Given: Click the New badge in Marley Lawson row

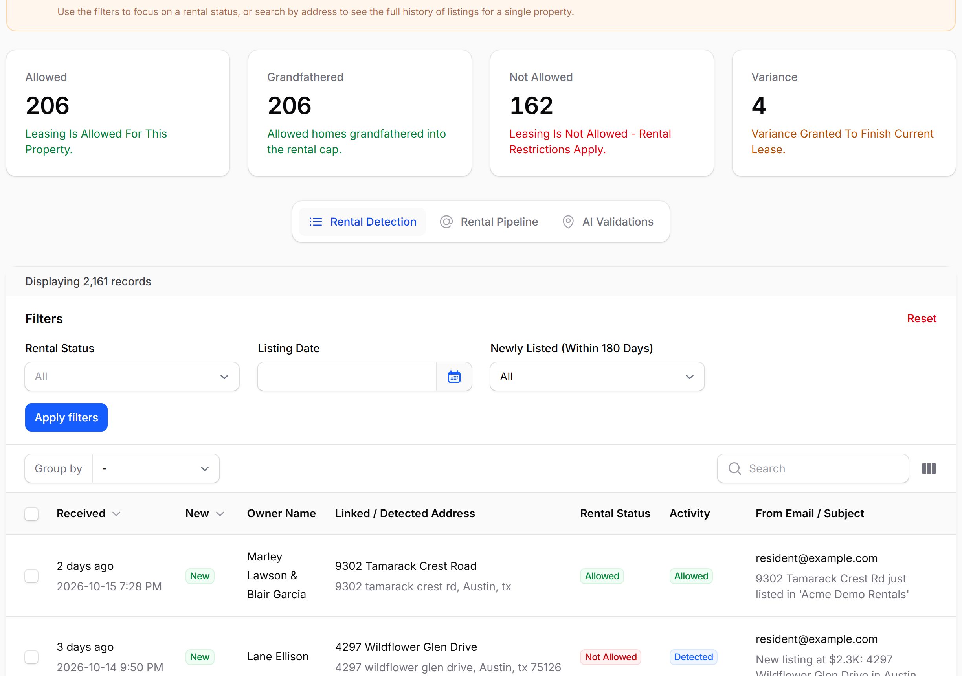Looking at the screenshot, I should click(x=200, y=576).
